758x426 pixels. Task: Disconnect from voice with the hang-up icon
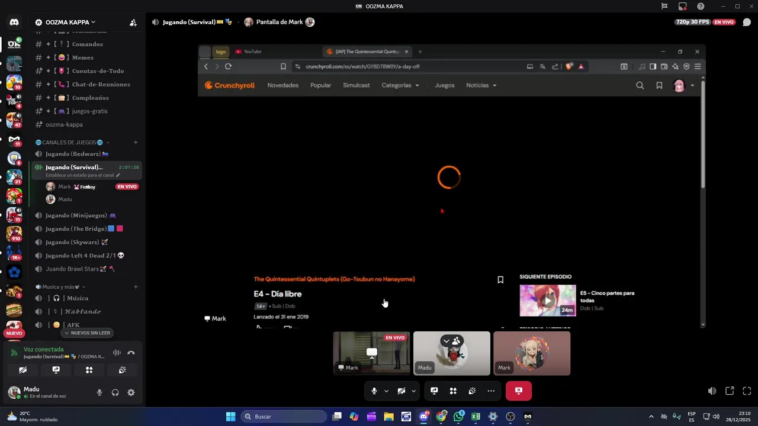click(x=131, y=353)
